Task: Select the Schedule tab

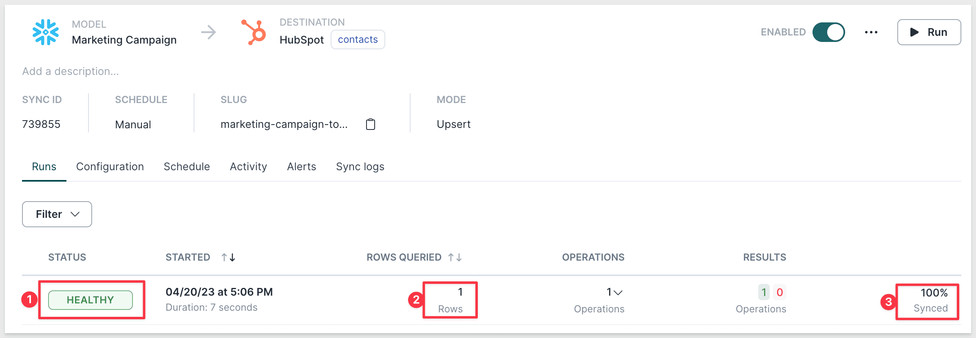Action: (x=187, y=167)
